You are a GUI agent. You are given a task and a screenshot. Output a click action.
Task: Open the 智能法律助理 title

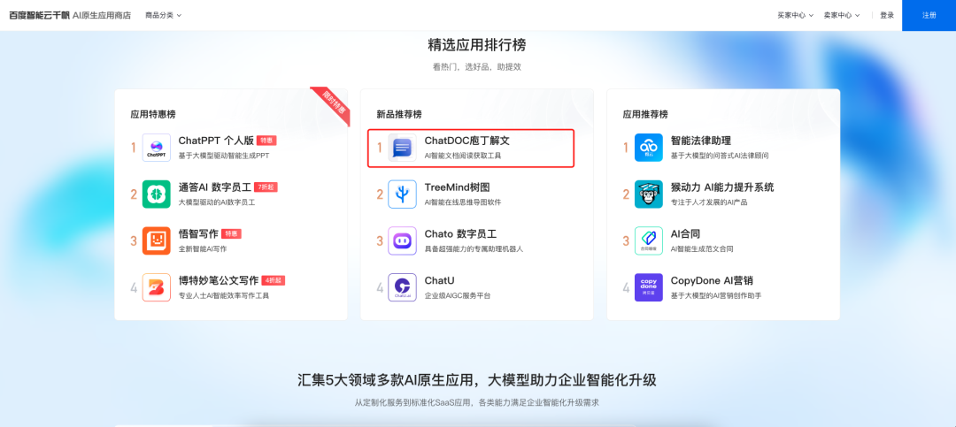(x=700, y=141)
